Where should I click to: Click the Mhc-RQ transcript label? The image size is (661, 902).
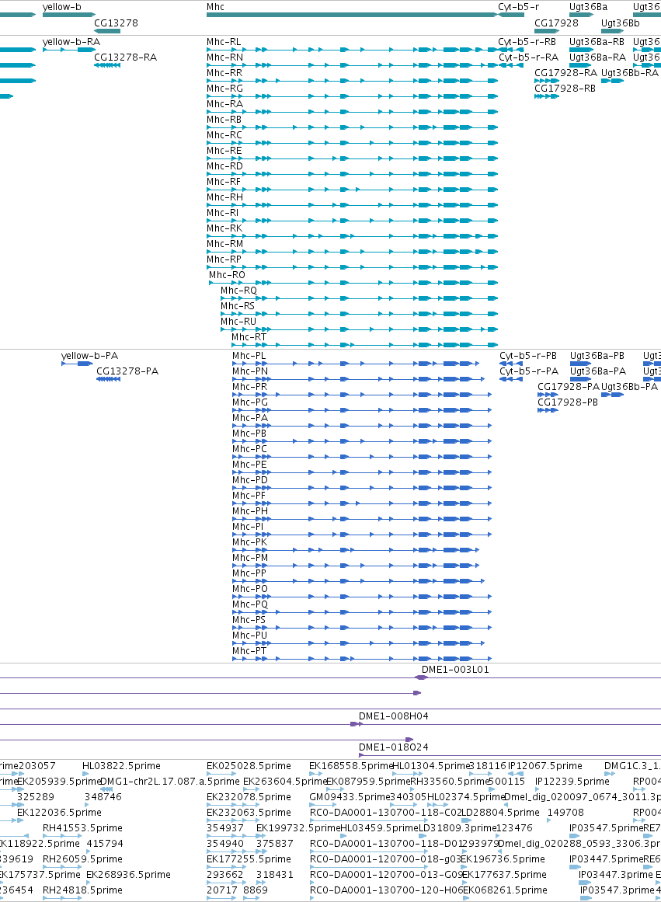[238, 291]
